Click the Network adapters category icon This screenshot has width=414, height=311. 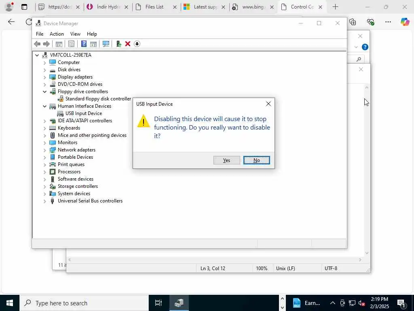[x=53, y=150]
